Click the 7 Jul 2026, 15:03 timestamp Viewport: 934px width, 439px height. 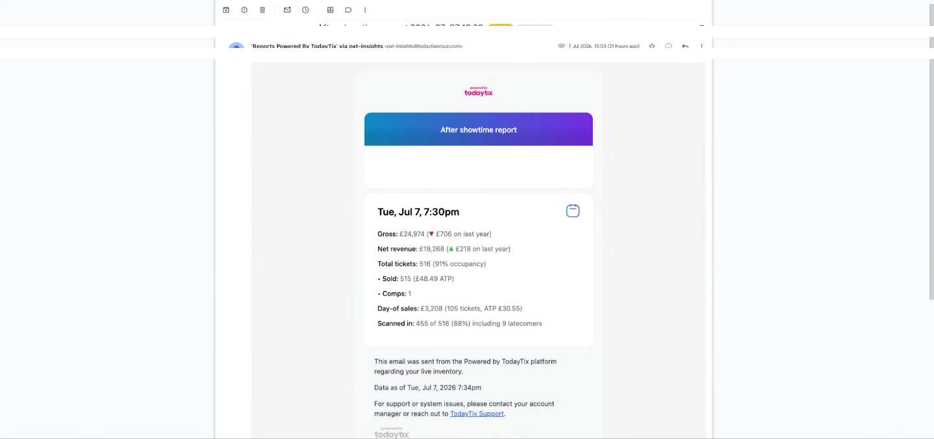[604, 46]
